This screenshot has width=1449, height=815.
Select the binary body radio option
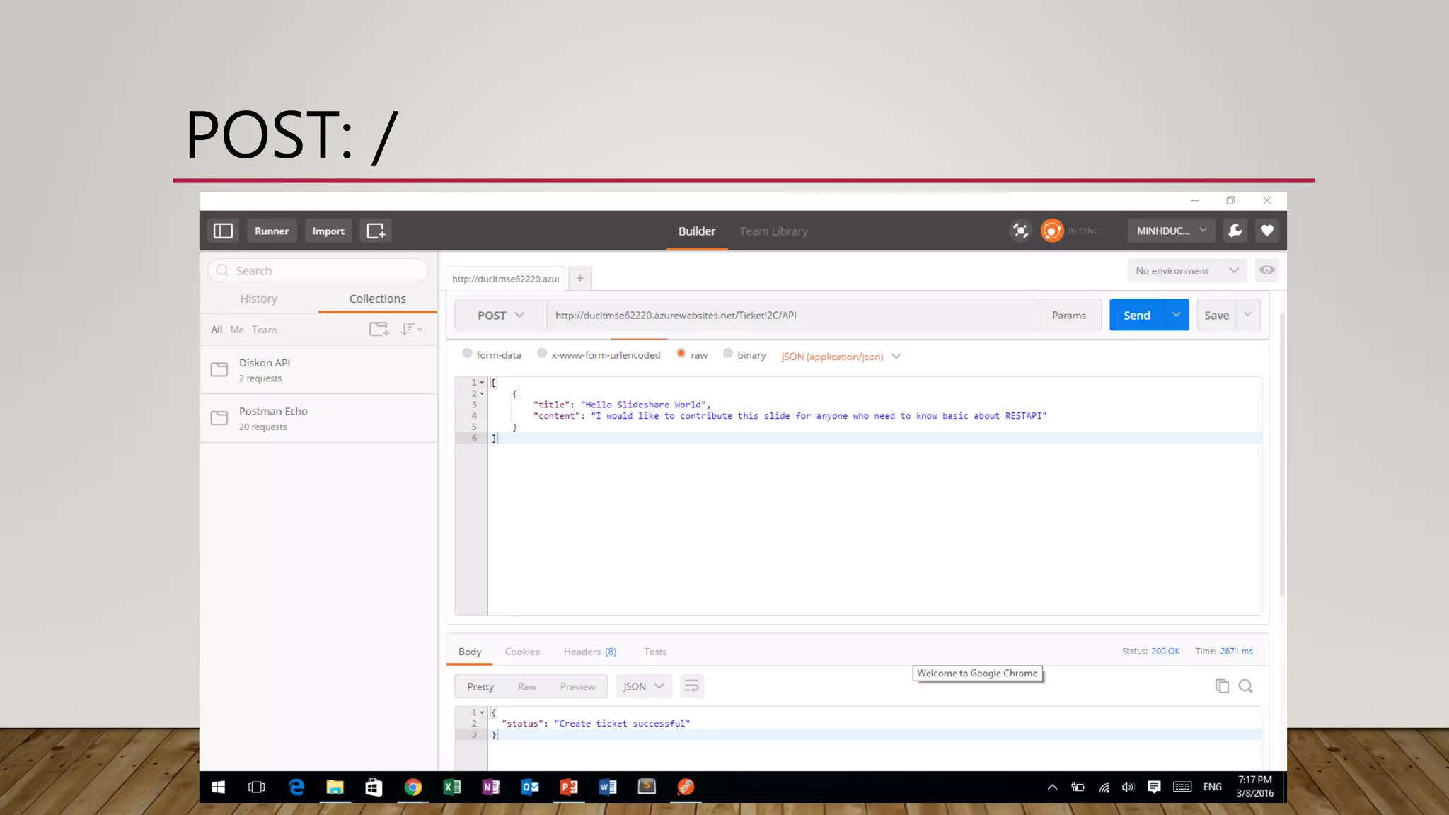pos(728,354)
